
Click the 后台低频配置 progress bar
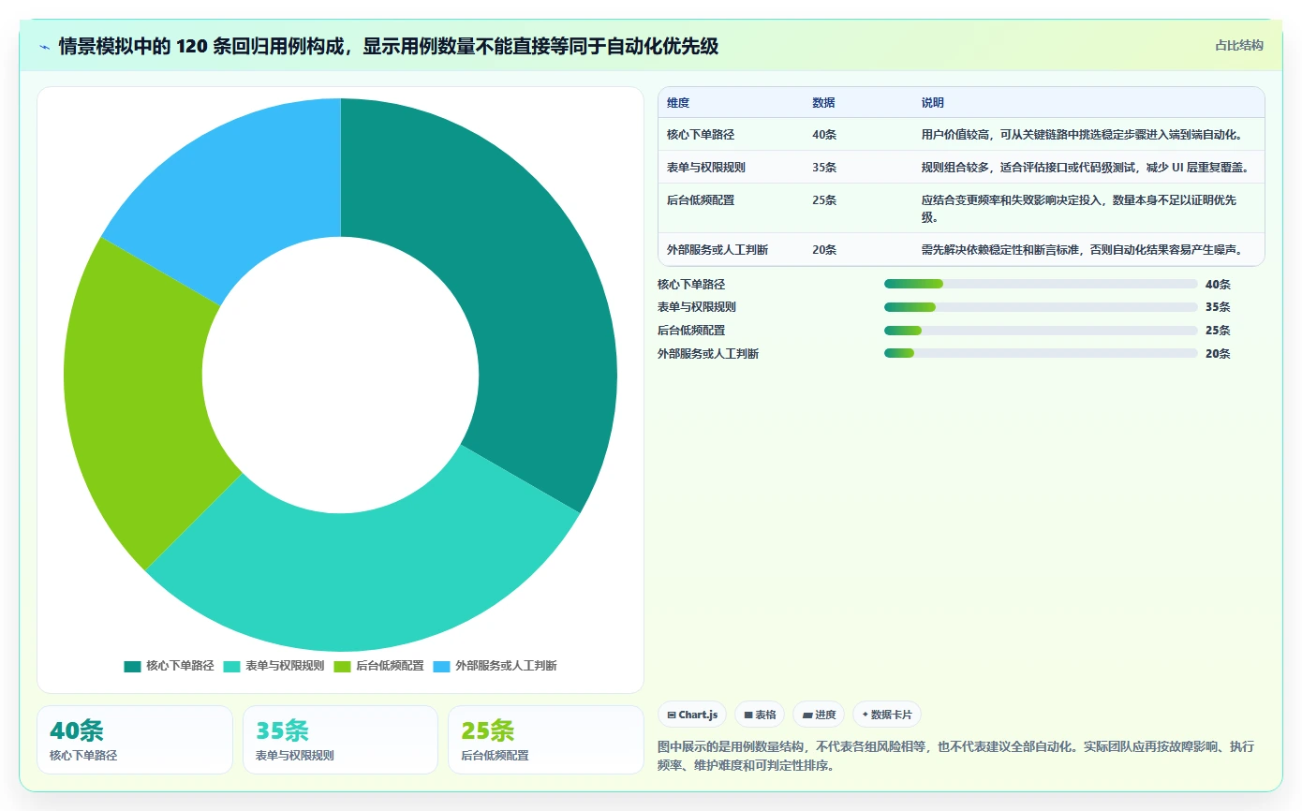pyautogui.click(x=1041, y=331)
